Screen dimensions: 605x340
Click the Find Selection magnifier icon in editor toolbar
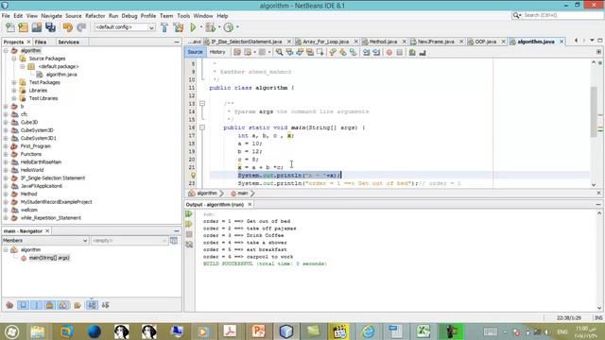(279, 53)
